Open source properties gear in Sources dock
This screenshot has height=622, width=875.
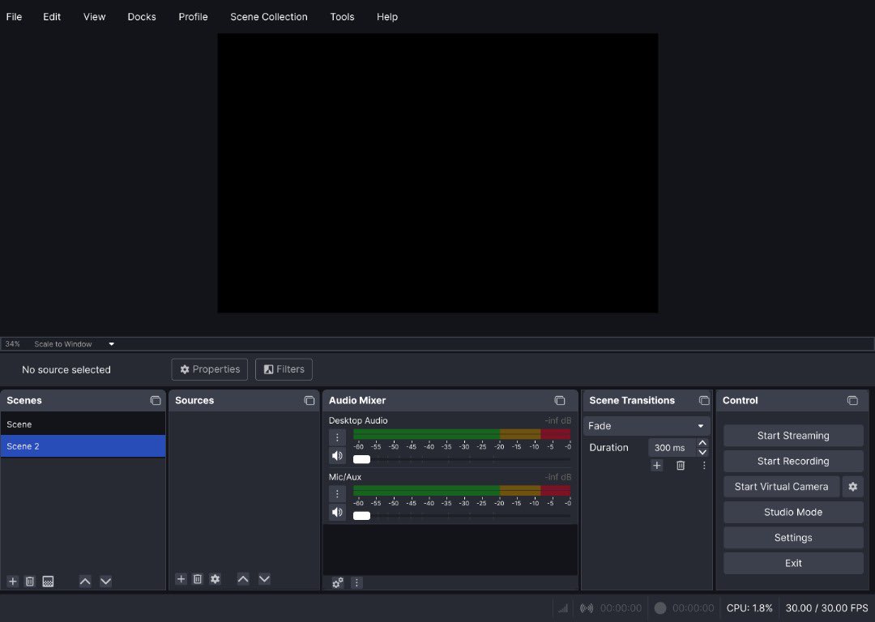click(216, 579)
